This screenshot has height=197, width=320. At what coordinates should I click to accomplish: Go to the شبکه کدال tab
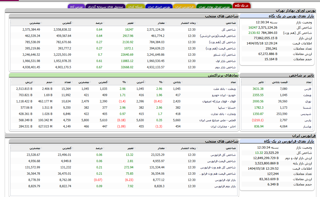click(x=135, y=7)
